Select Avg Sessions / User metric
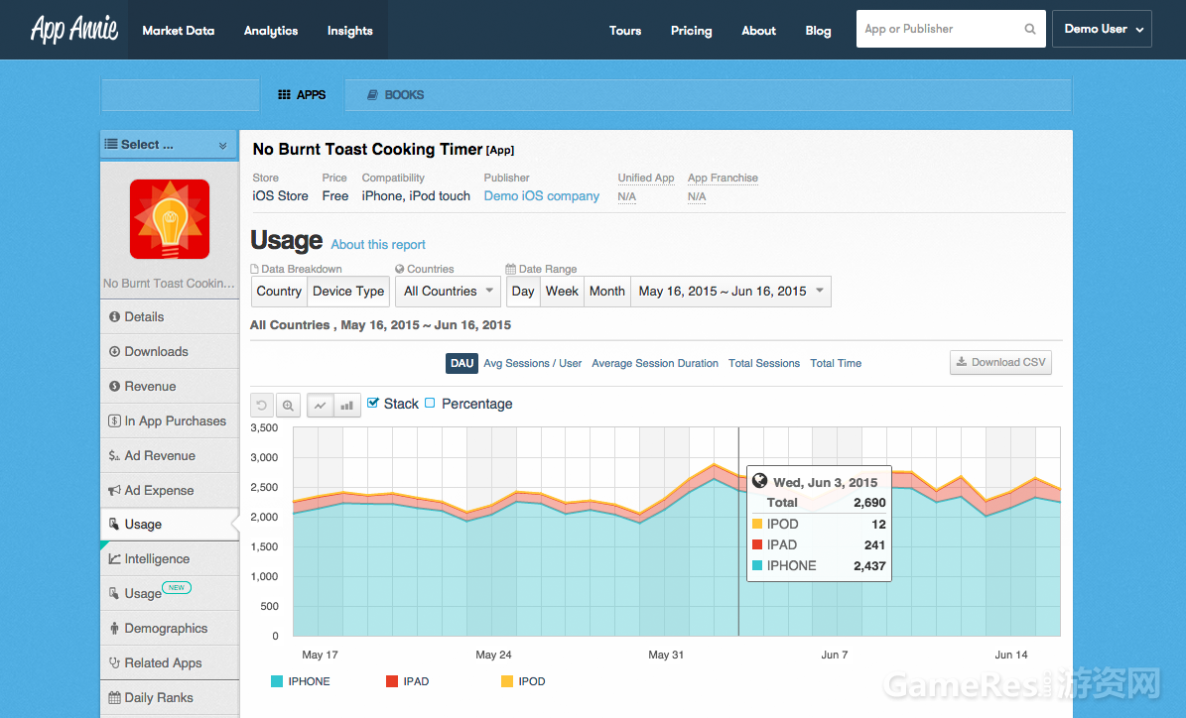Viewport: 1186px width, 718px height. click(x=533, y=363)
